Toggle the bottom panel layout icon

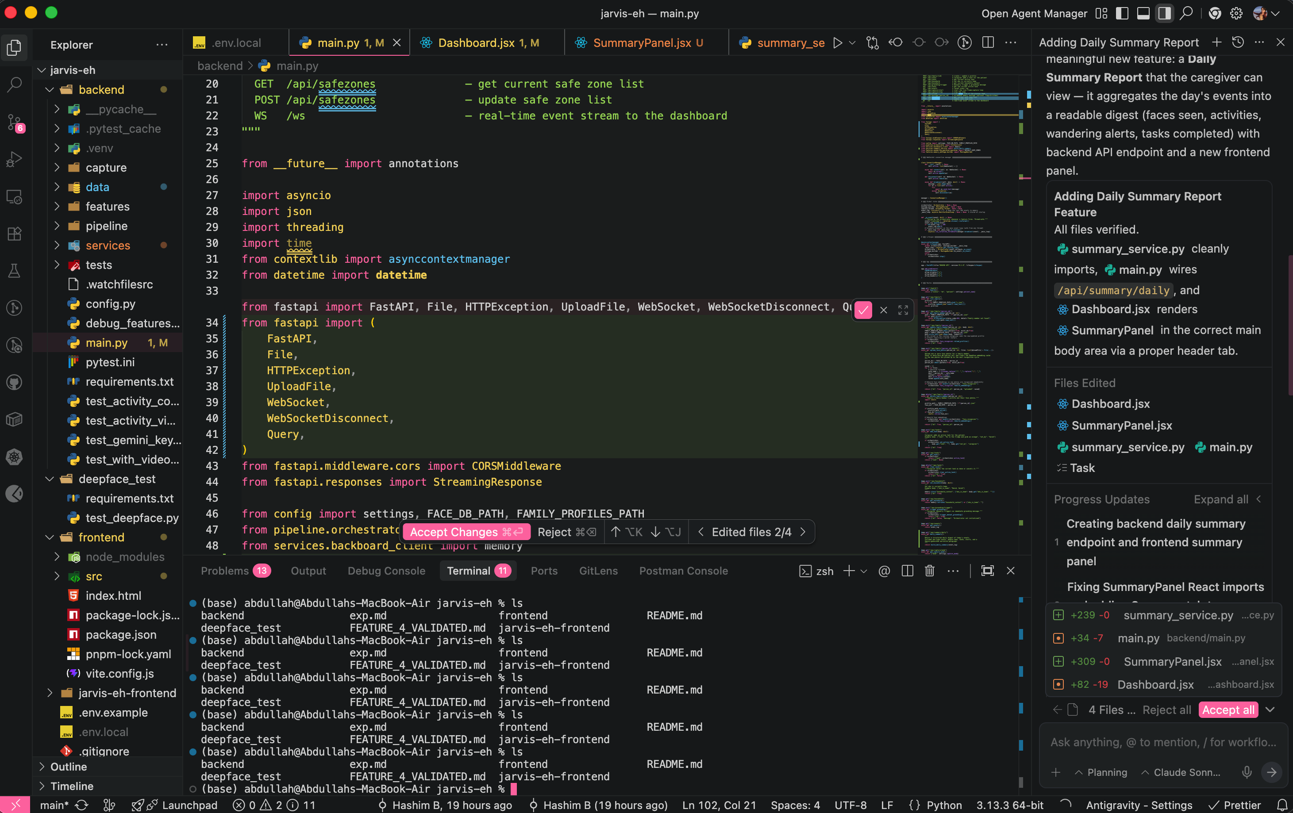(x=1143, y=13)
